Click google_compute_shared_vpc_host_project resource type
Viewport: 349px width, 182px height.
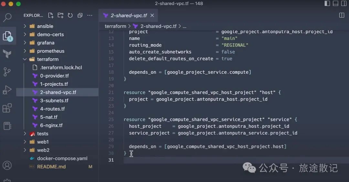202,92
